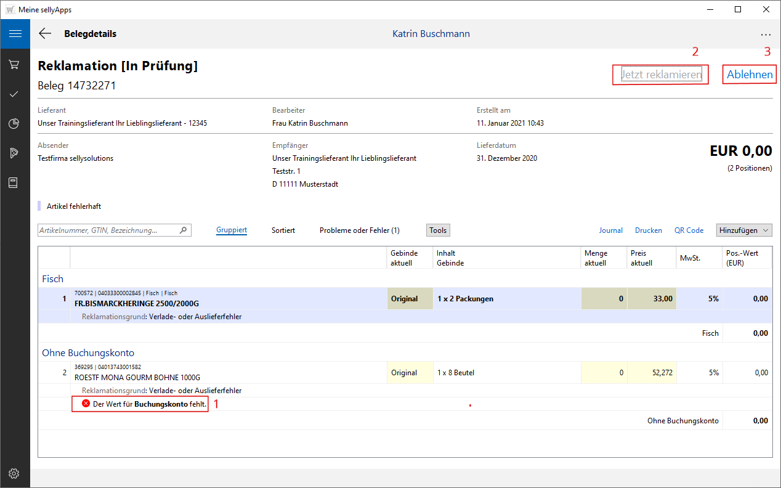Open the QR Code link
Screen dimensions: 781x488
689,230
